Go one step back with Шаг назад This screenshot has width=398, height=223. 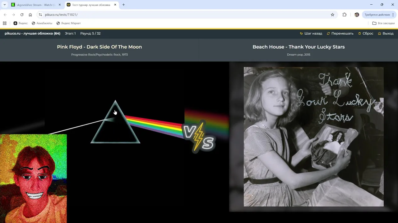[x=311, y=33]
